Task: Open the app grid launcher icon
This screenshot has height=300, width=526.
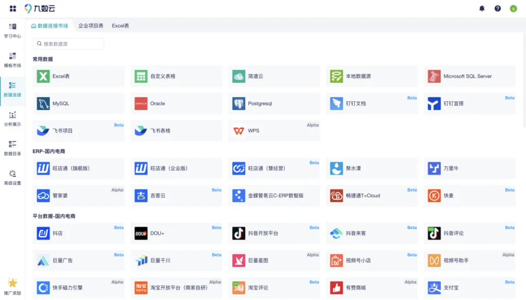Action: [x=13, y=8]
